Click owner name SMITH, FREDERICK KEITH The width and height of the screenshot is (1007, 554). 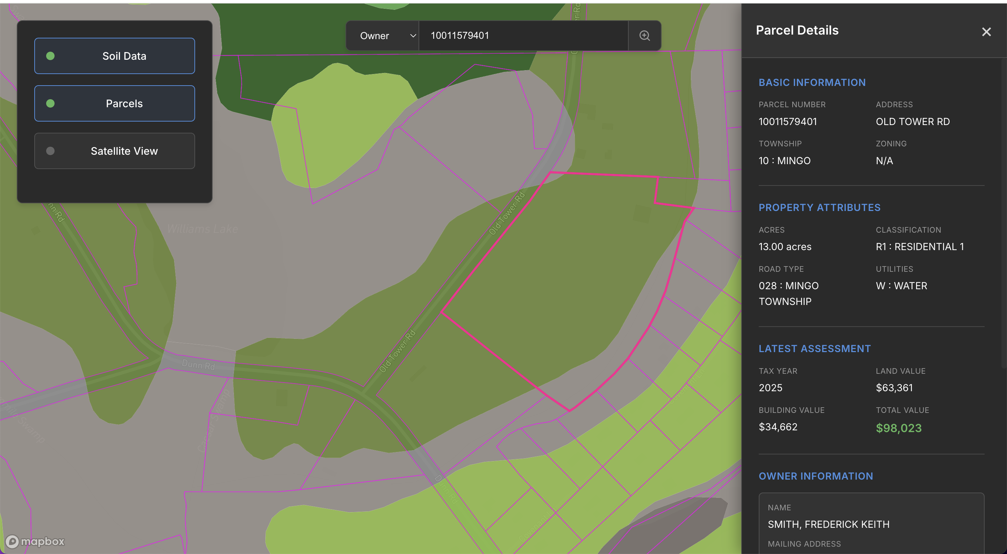tap(828, 524)
